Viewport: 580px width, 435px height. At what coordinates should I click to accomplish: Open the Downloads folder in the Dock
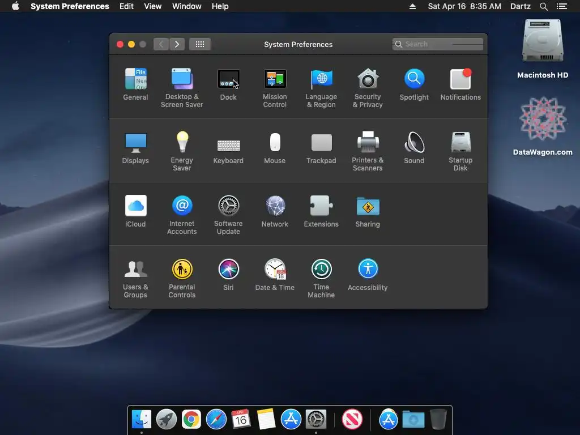coord(413,419)
